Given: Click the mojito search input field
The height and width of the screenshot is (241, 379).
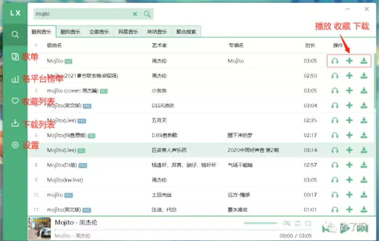Looking at the screenshot, I should (82, 14).
